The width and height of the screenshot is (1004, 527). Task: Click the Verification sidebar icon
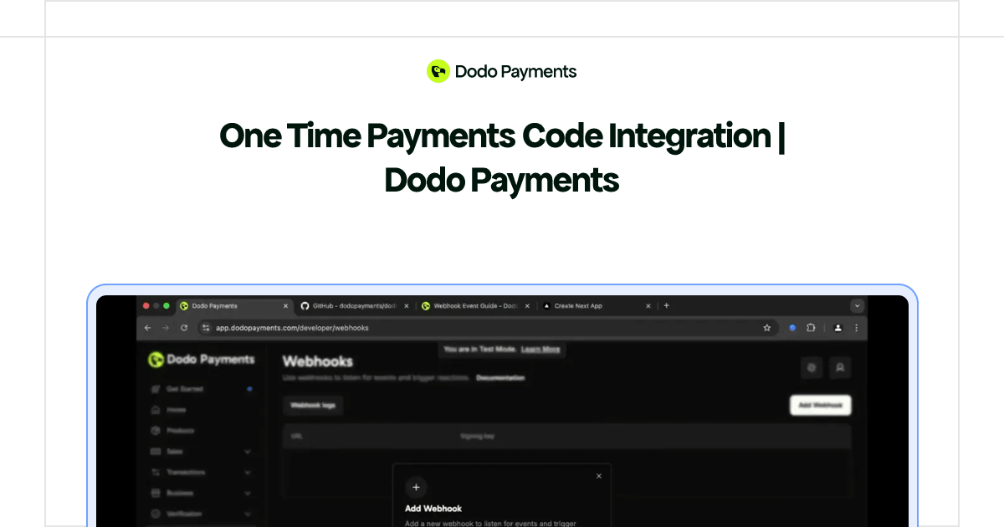[x=156, y=514]
